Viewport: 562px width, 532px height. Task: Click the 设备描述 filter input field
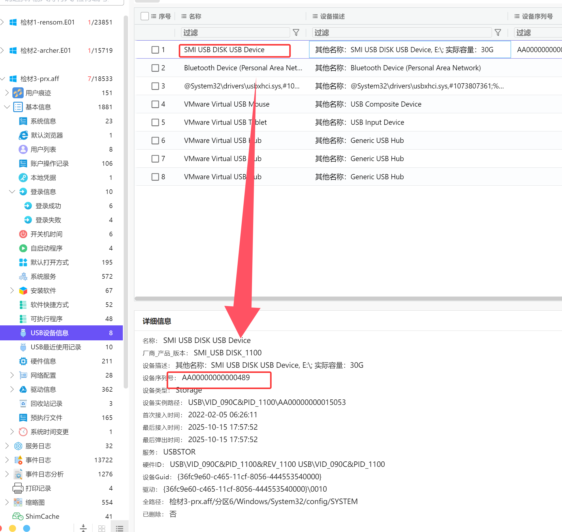pyautogui.click(x=401, y=33)
